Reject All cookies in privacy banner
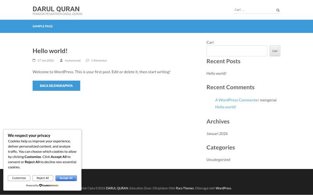313x195 pixels. coord(43,178)
